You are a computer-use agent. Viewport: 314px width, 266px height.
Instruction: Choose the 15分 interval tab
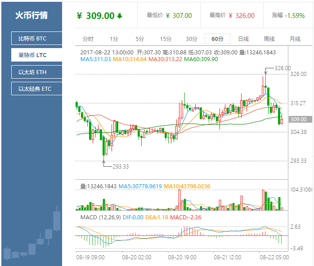(166, 39)
